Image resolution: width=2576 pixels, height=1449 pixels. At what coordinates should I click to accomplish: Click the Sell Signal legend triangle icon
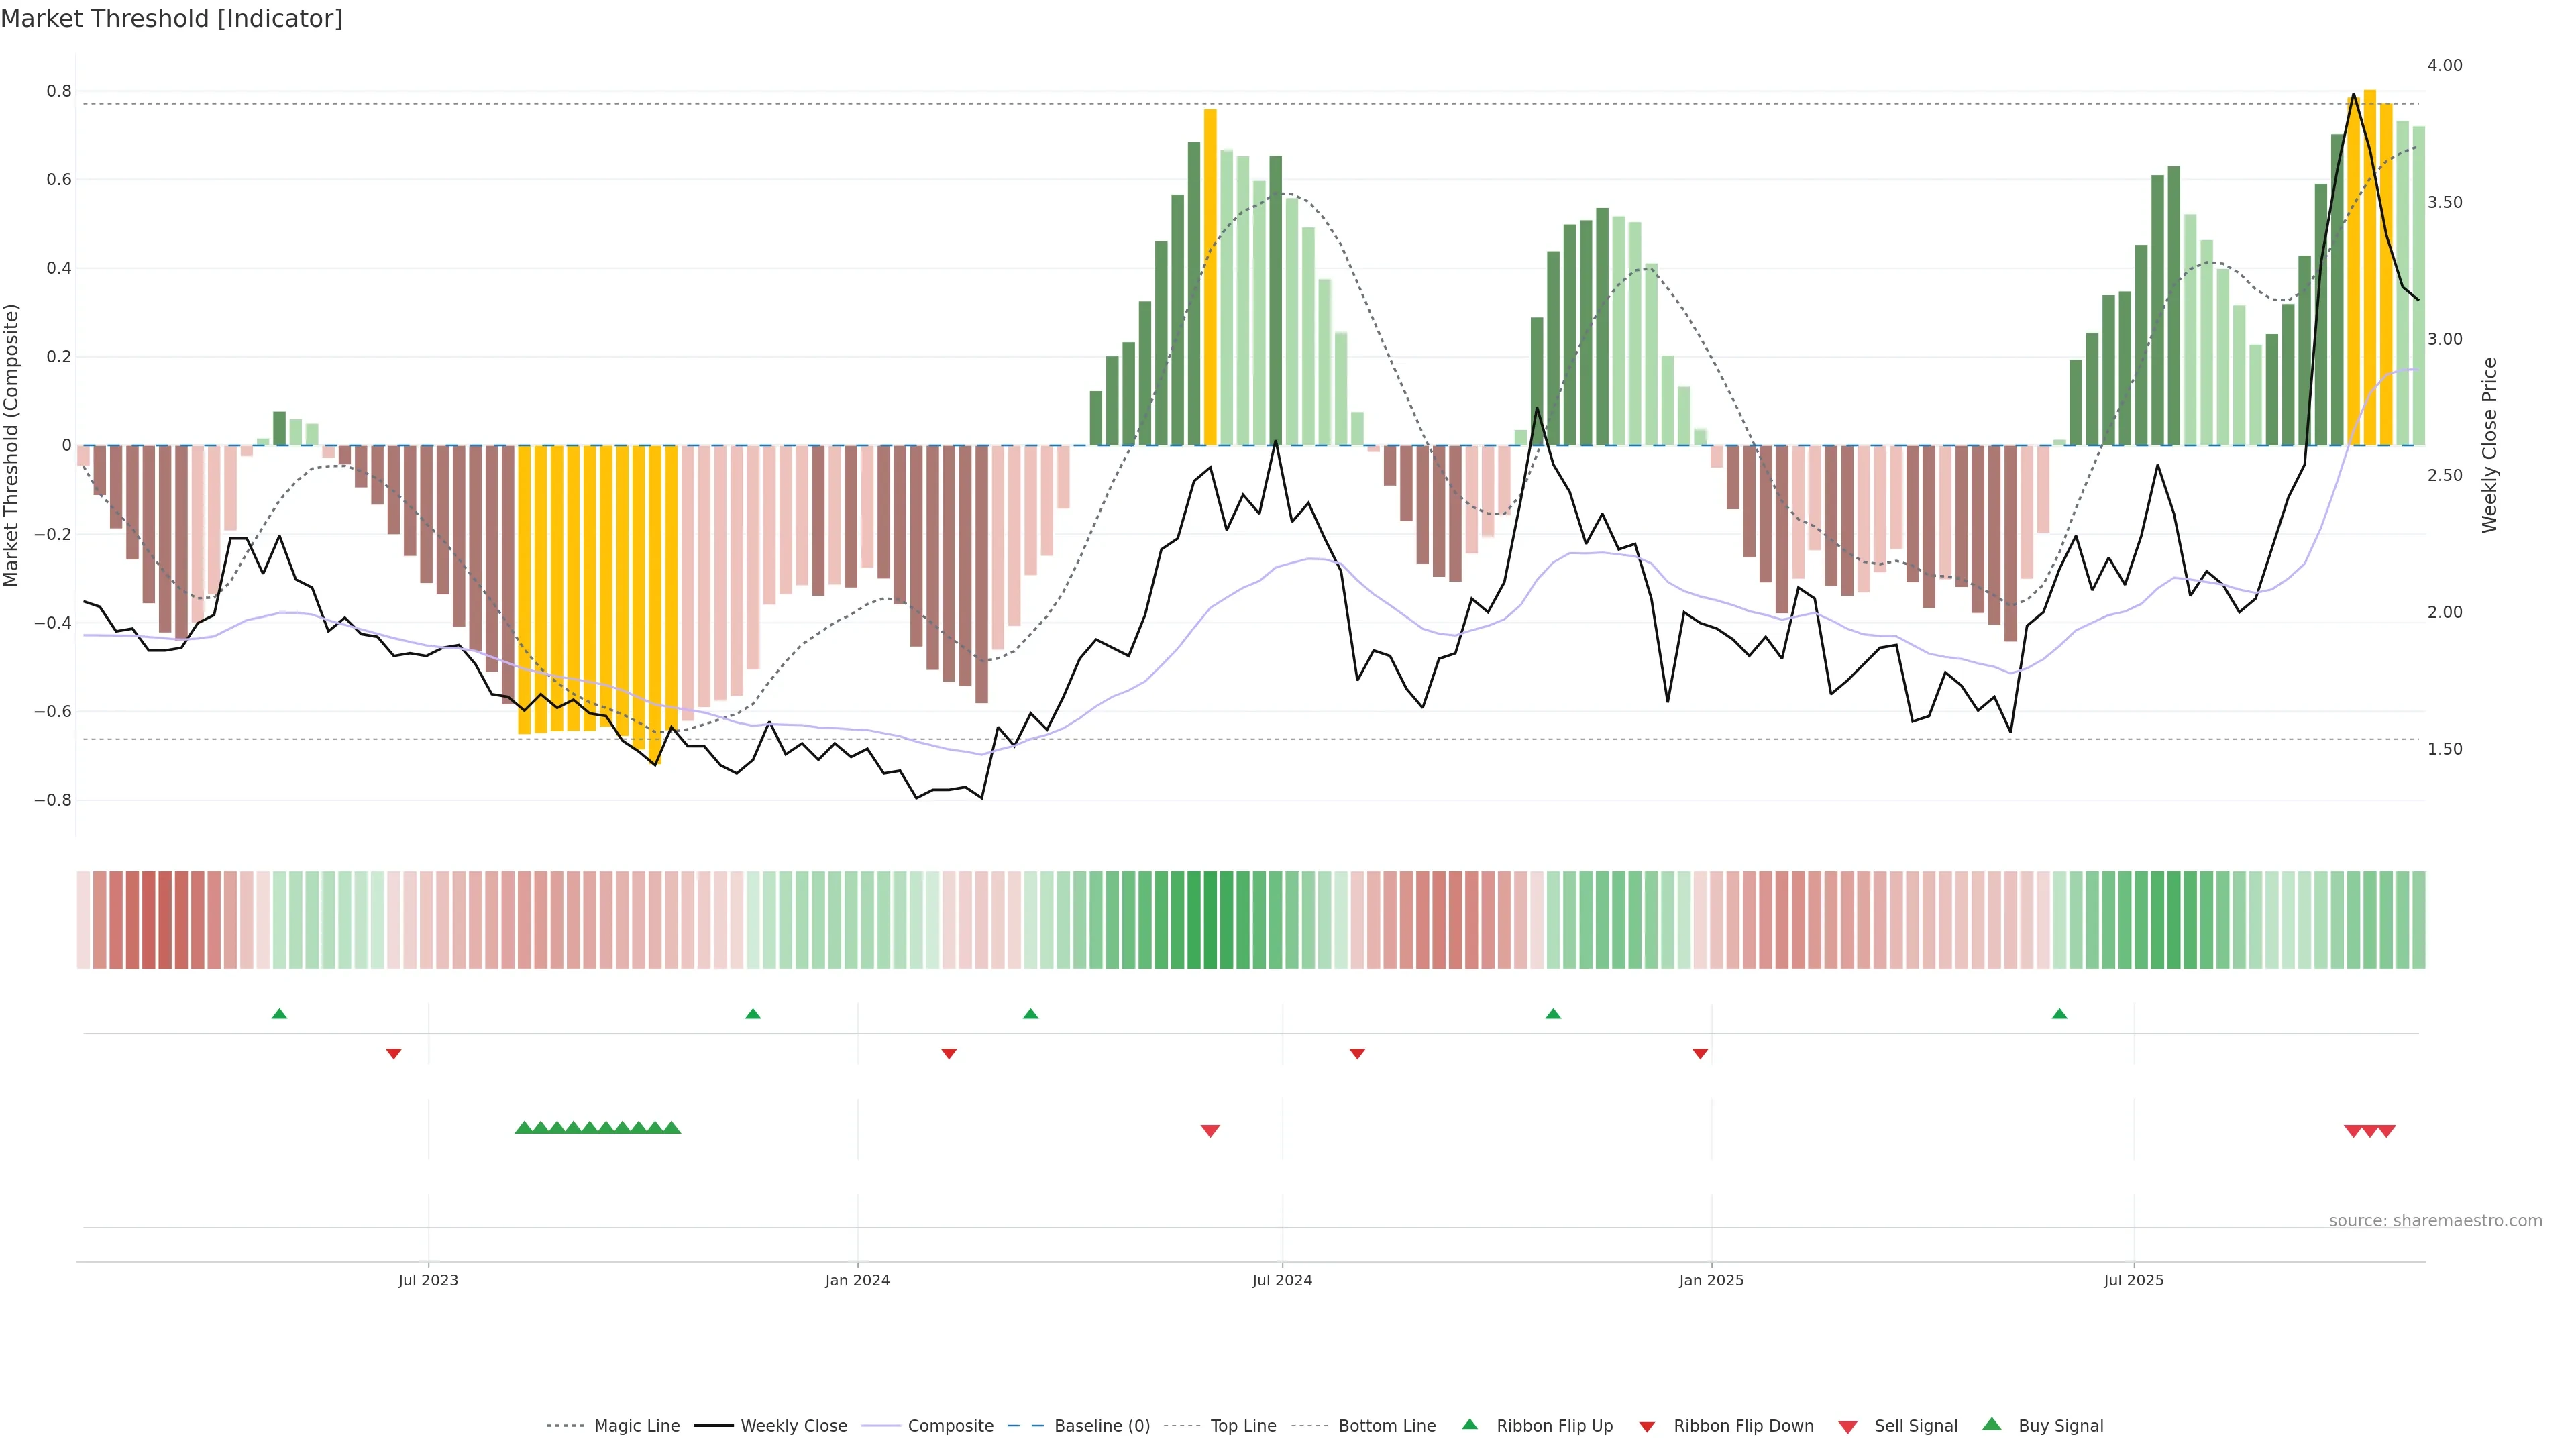[1848, 1427]
